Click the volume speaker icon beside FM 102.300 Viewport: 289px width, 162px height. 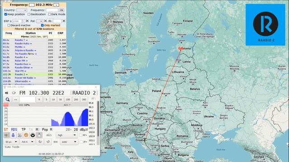click(x=7, y=93)
